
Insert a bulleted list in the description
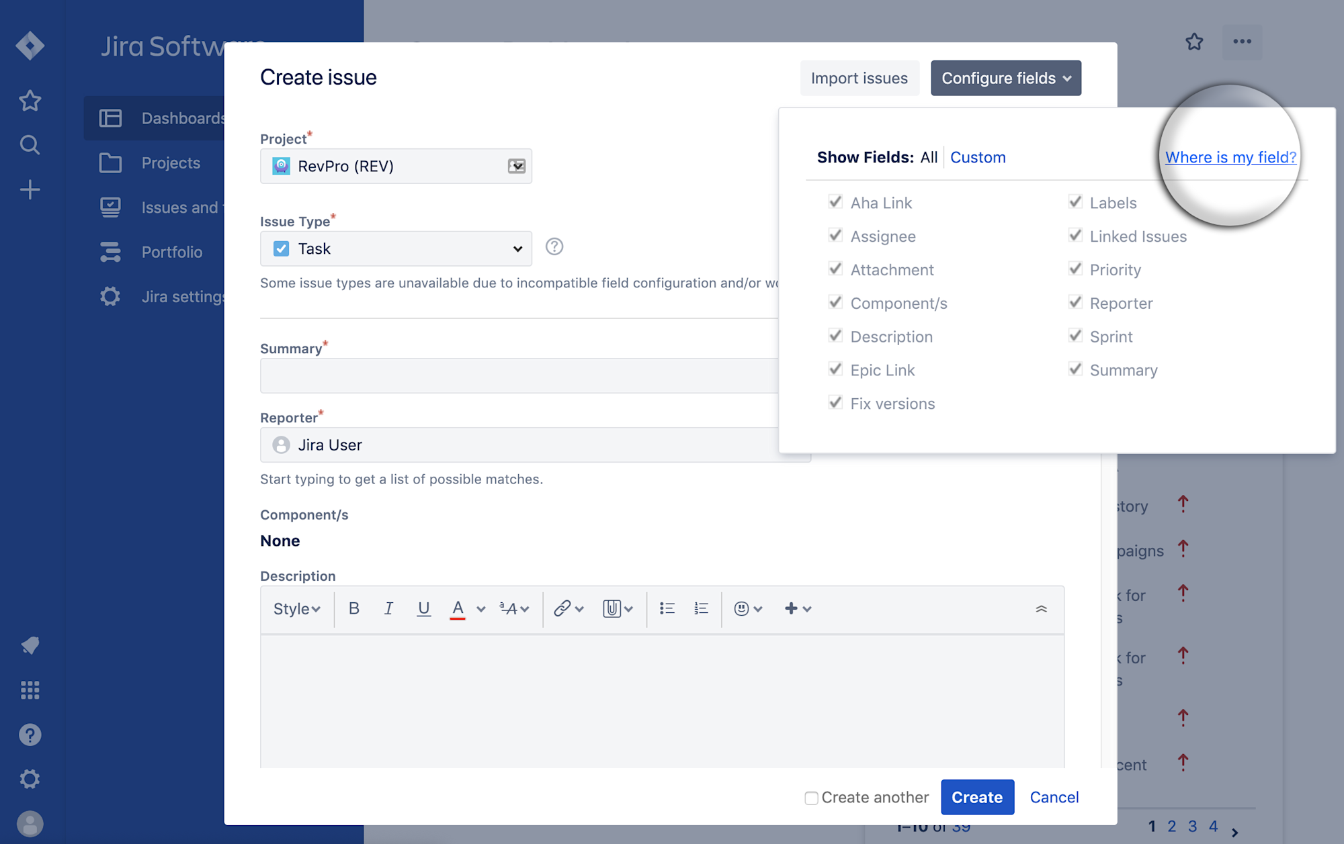click(667, 608)
